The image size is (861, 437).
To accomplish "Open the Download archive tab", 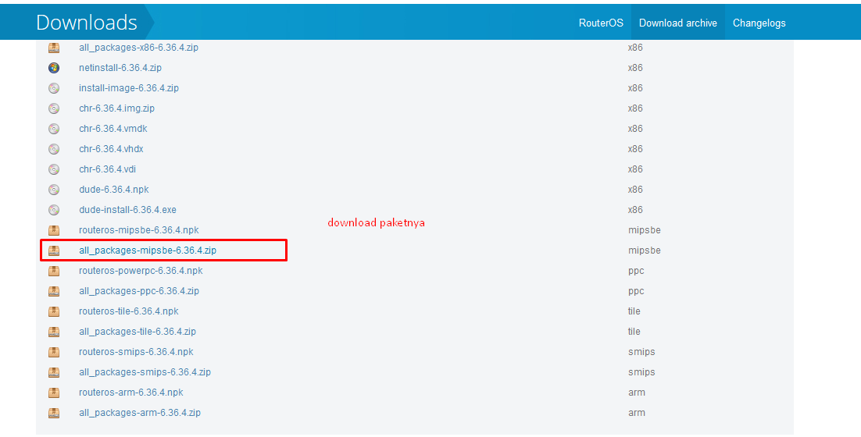I will coord(678,23).
